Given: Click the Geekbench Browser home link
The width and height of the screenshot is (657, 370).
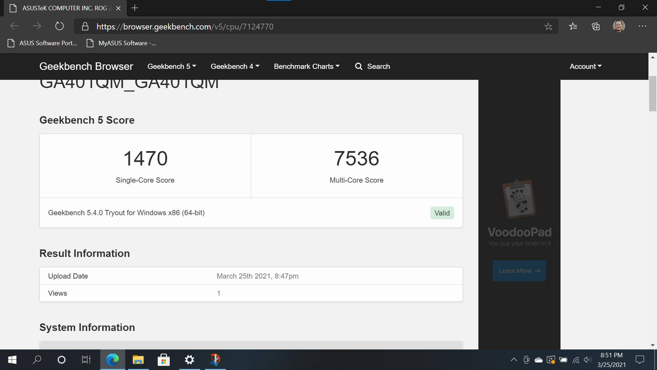Looking at the screenshot, I should click(86, 66).
